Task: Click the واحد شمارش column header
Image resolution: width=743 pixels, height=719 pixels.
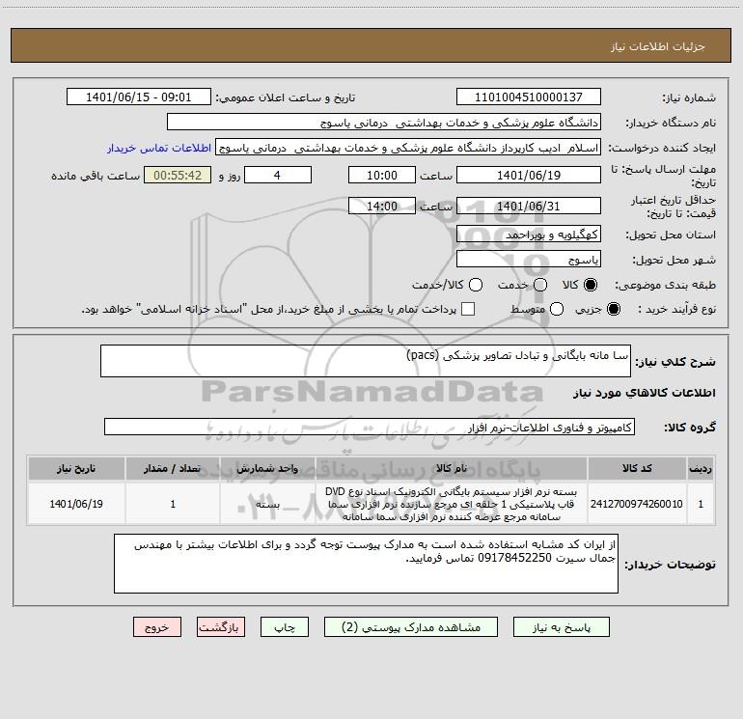Action: click(x=267, y=468)
